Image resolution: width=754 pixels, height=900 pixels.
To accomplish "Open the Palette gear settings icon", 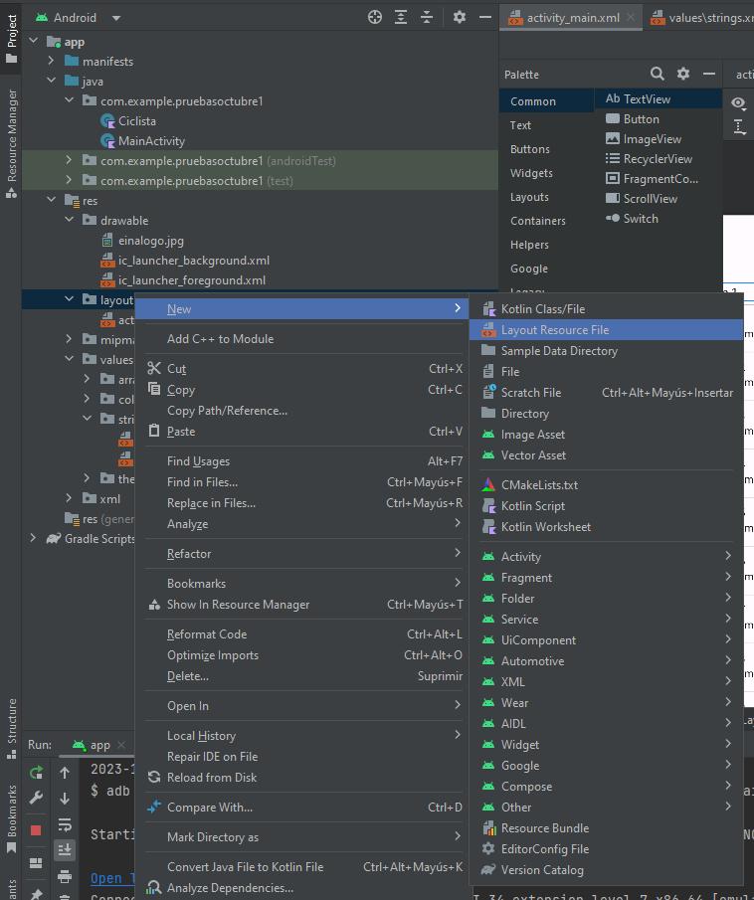I will pos(683,74).
